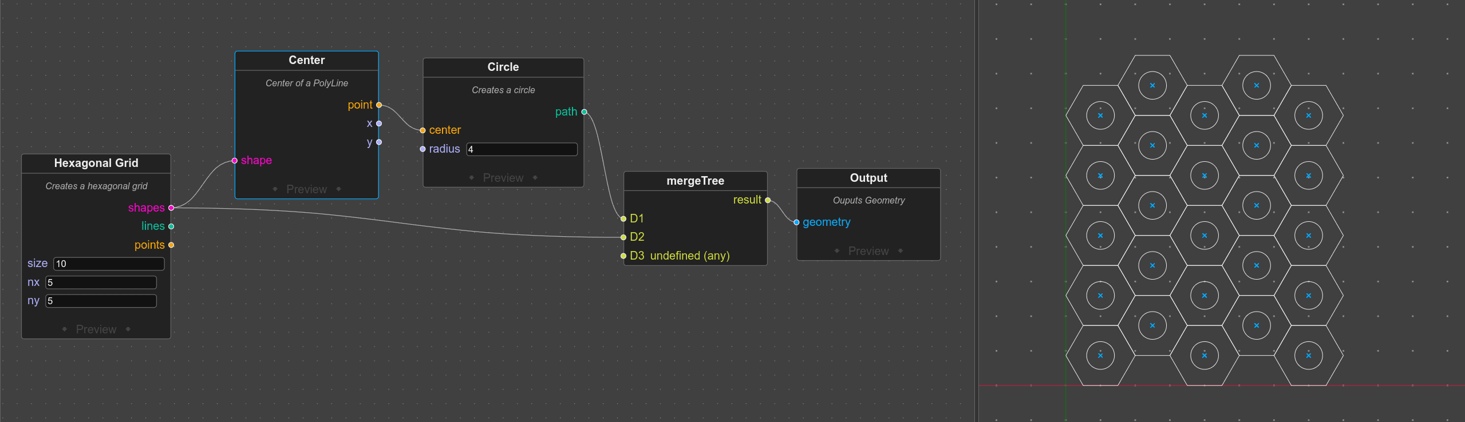1465x422 pixels.
Task: Click the size input field
Action: (x=109, y=264)
